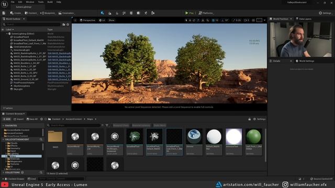This screenshot has height=188, width=335.
Task: Open the Perspective view dropdown
Action: tap(87, 20)
